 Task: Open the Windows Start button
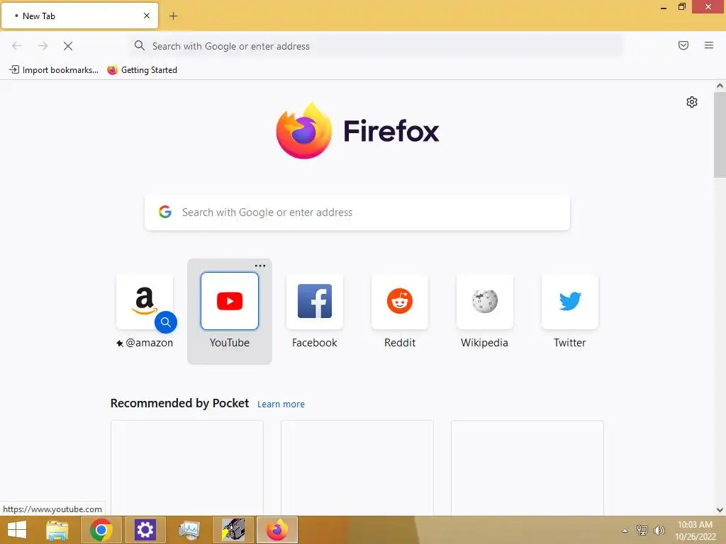(17, 530)
